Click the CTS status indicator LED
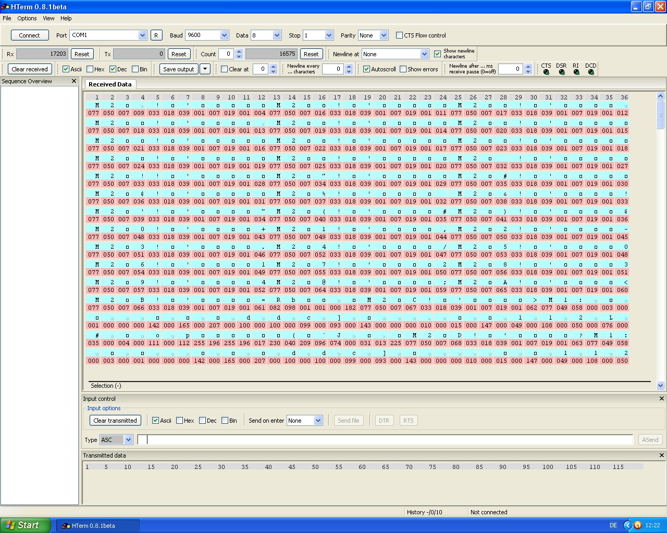 546,72
